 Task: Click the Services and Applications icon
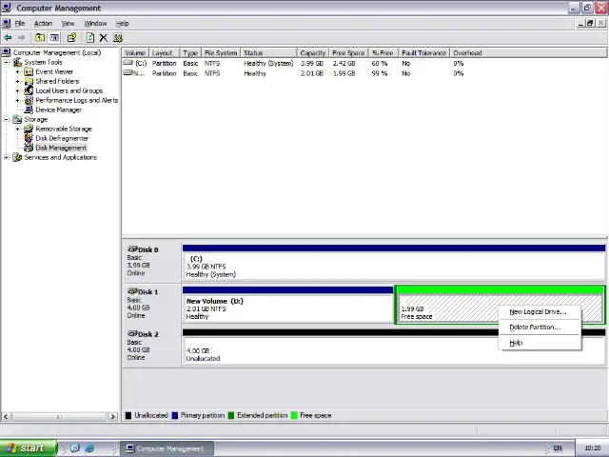tap(17, 157)
